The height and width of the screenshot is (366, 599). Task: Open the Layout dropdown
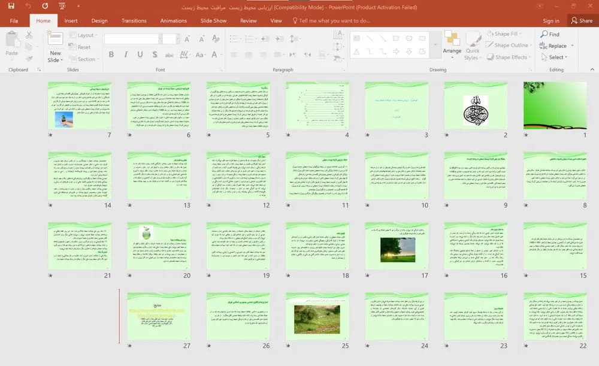(x=83, y=35)
